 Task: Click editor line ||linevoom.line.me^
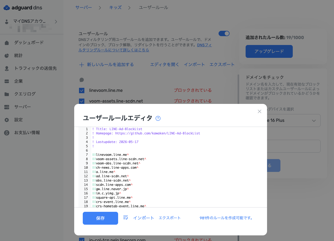pyautogui.click(x=111, y=155)
